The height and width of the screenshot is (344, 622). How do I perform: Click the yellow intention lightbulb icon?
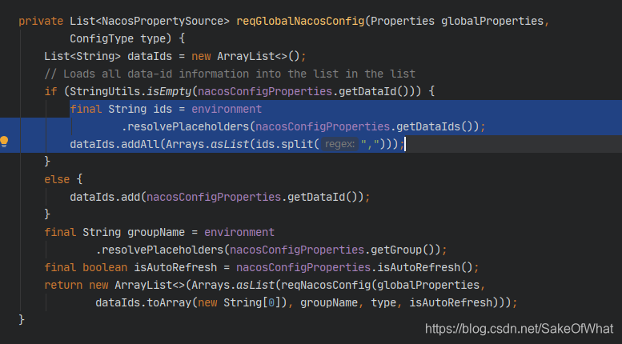tap(4, 142)
